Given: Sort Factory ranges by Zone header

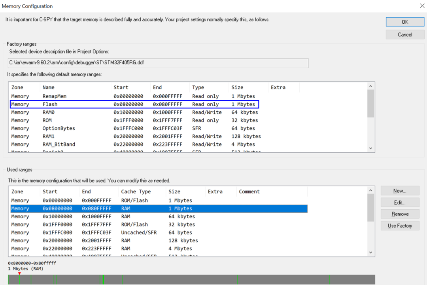Looking at the screenshot, I should pos(24,87).
